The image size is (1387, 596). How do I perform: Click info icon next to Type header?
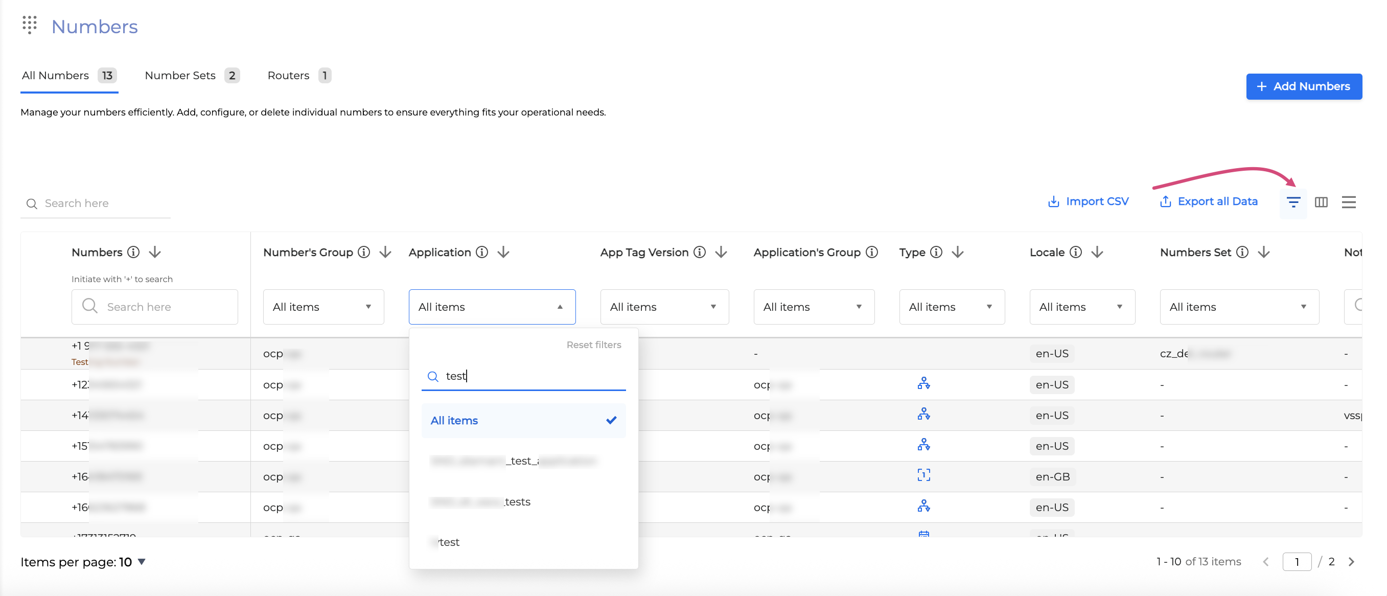pyautogui.click(x=936, y=252)
